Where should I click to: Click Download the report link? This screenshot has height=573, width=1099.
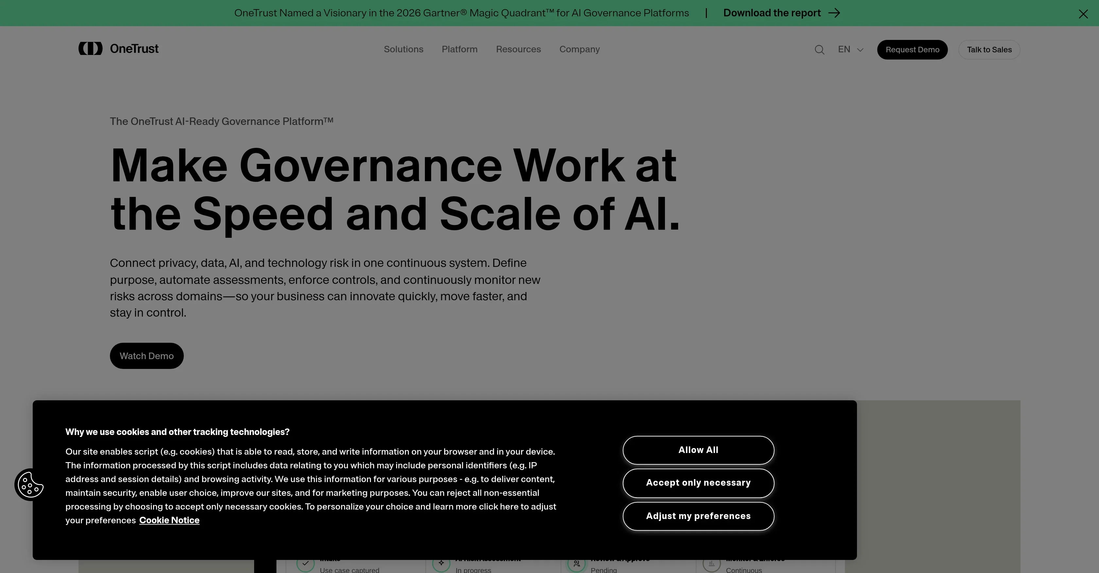point(772,13)
